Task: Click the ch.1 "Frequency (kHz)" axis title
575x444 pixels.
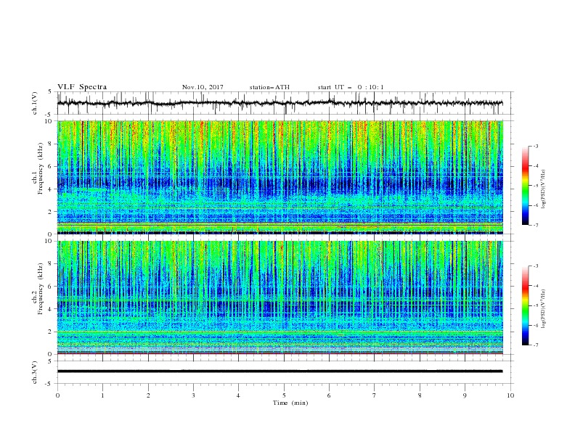Action: 40,168
